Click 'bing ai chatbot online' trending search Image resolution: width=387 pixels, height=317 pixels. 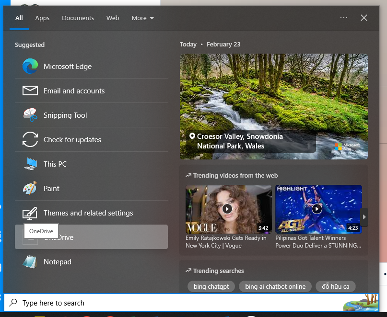[275, 286]
